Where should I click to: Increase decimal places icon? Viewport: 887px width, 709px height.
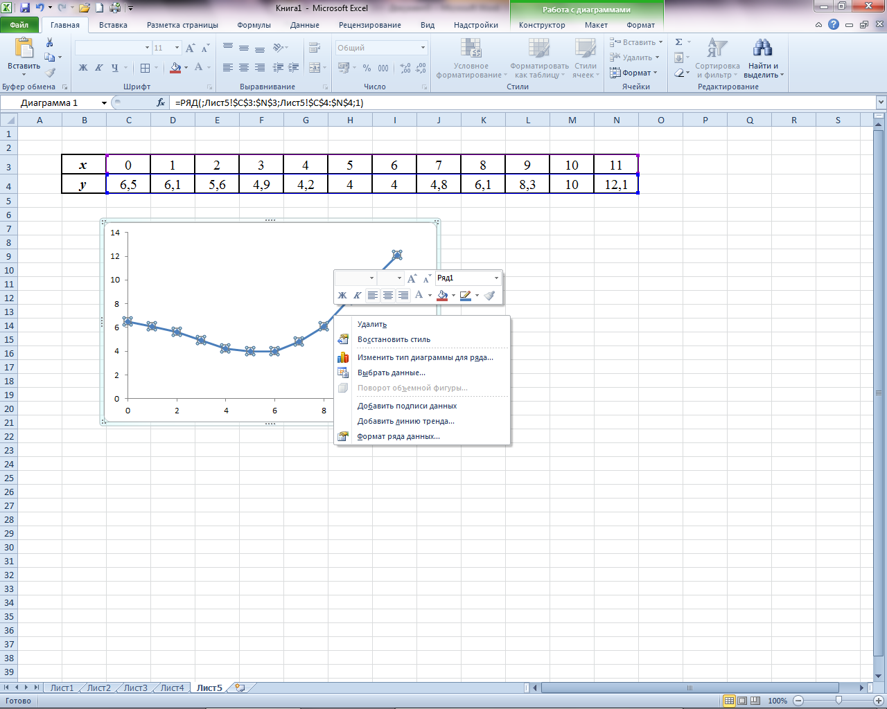coord(405,68)
